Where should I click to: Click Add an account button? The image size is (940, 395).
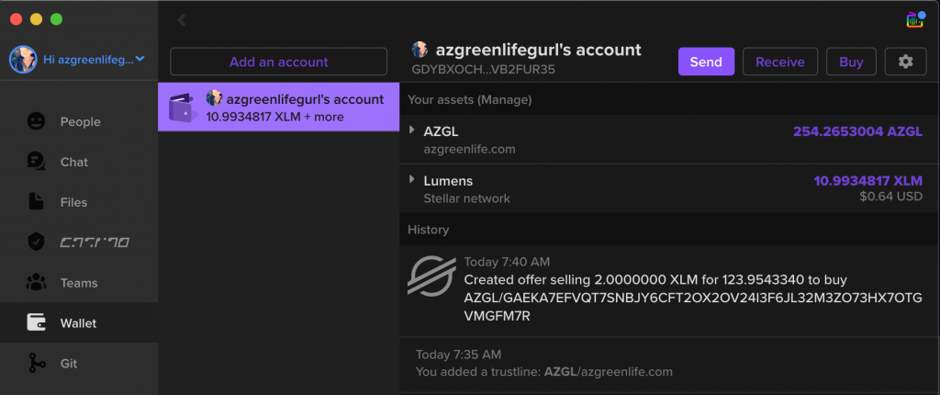[279, 62]
